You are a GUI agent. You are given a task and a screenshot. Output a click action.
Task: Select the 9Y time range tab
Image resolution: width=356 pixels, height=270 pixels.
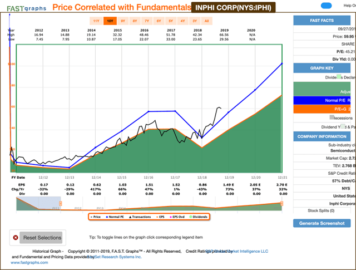tap(123, 21)
